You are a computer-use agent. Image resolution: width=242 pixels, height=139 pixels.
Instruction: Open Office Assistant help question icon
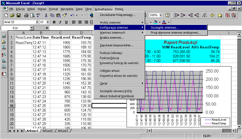pyautogui.click(x=167, y=15)
